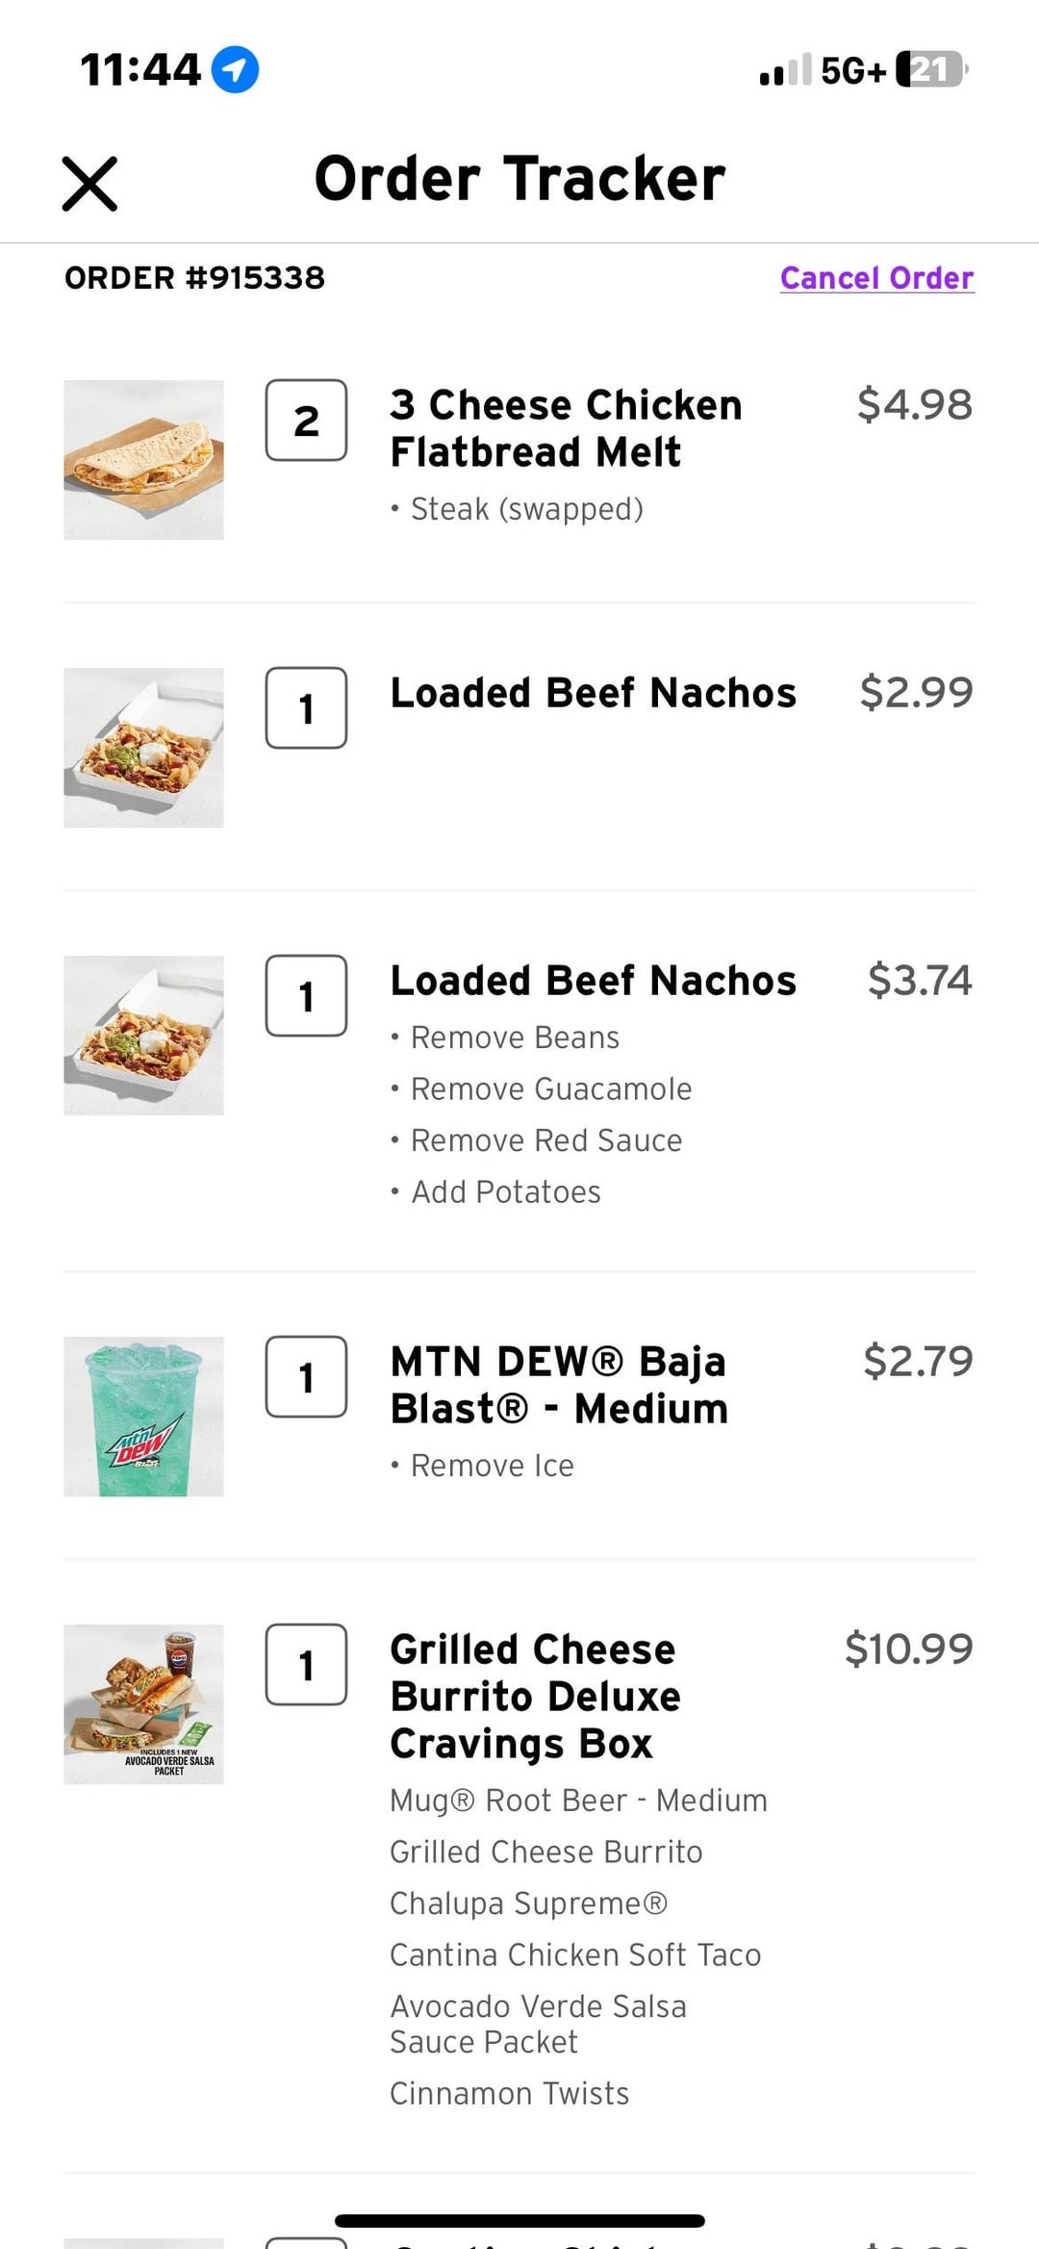Tap the order number 915338 label

(x=194, y=278)
